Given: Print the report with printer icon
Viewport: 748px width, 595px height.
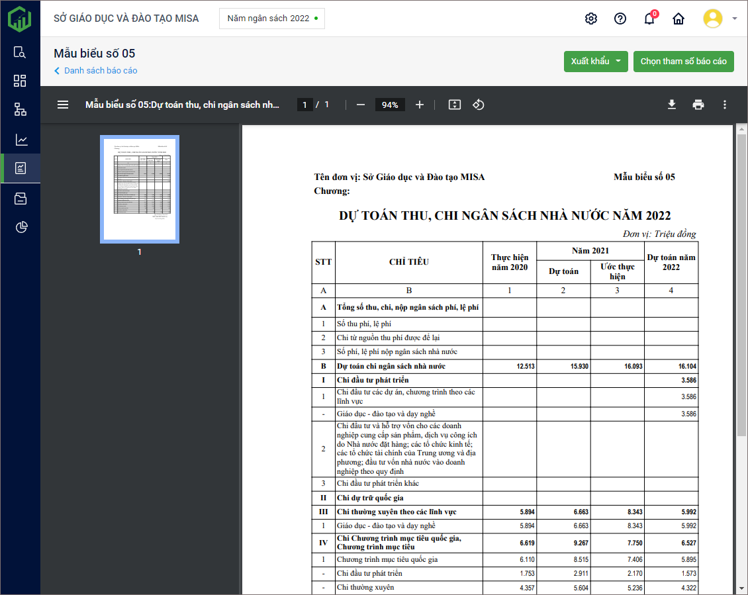Looking at the screenshot, I should [x=698, y=105].
